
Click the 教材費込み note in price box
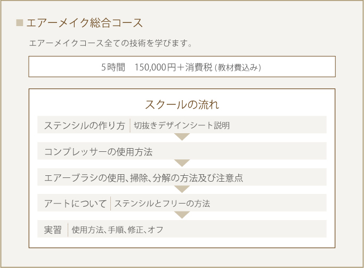238,68
